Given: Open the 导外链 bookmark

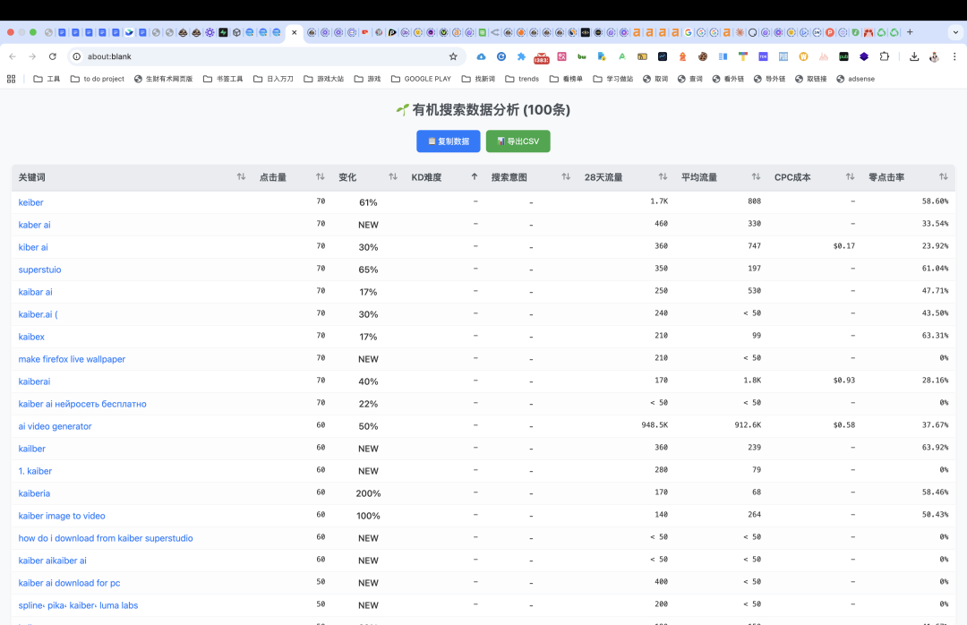Looking at the screenshot, I should pyautogui.click(x=769, y=79).
